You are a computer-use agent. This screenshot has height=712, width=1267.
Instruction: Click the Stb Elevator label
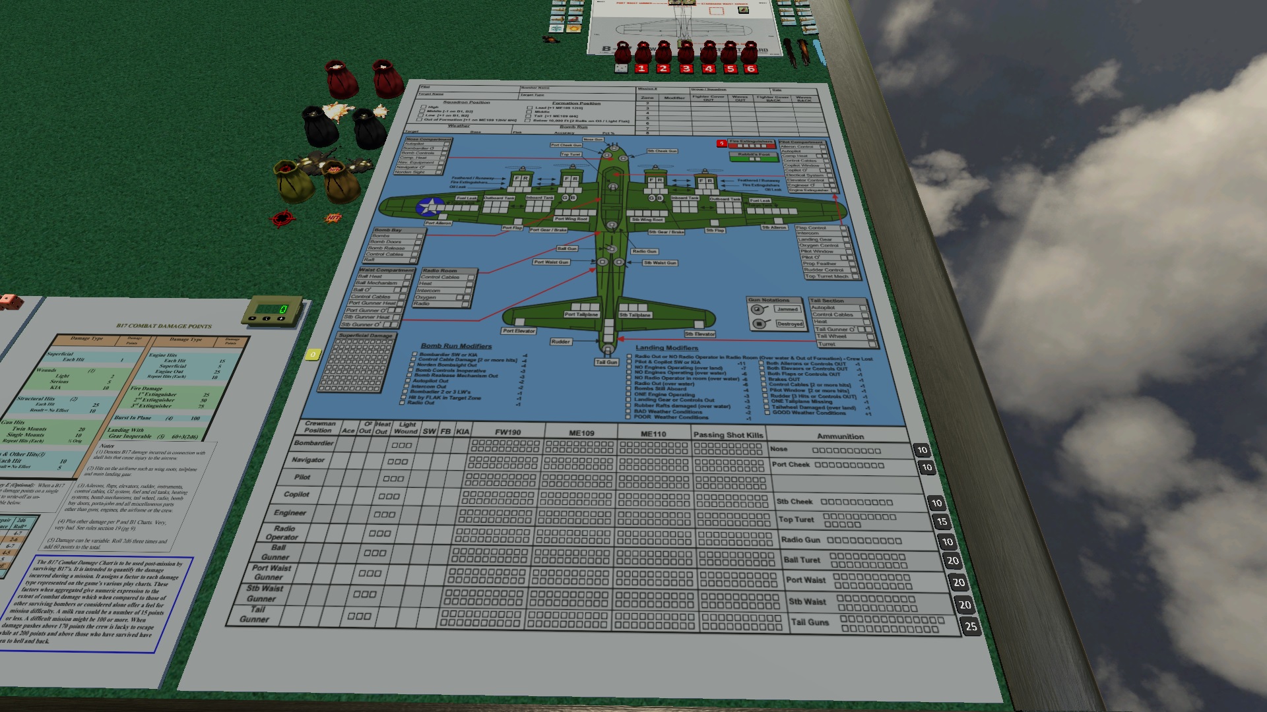pos(699,334)
